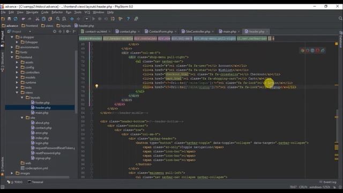
Task: Click the Debug bug icon
Action: tap(100, 19)
